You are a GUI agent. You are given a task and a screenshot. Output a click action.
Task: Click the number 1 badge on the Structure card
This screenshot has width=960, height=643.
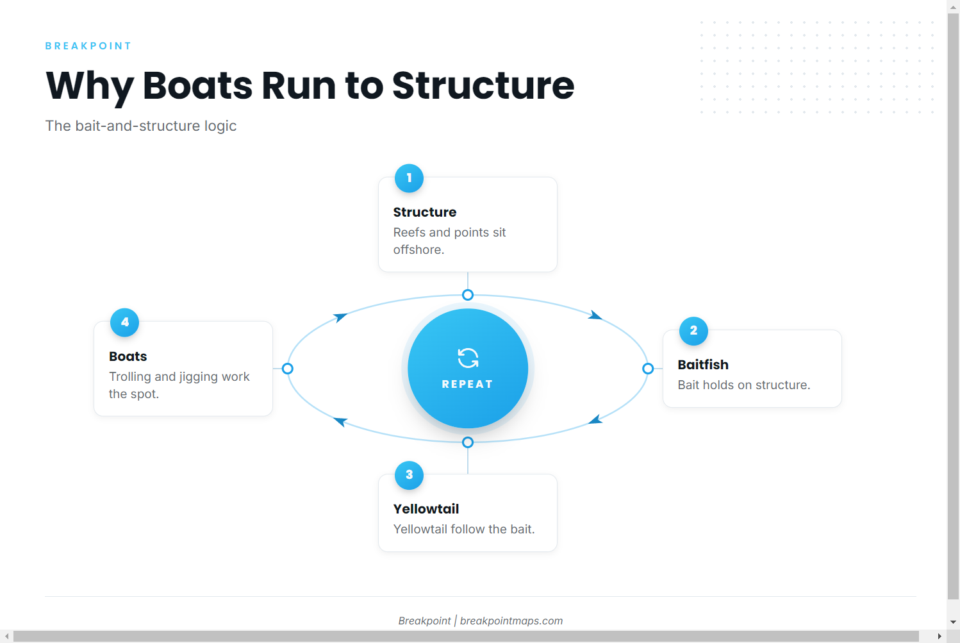click(x=409, y=178)
